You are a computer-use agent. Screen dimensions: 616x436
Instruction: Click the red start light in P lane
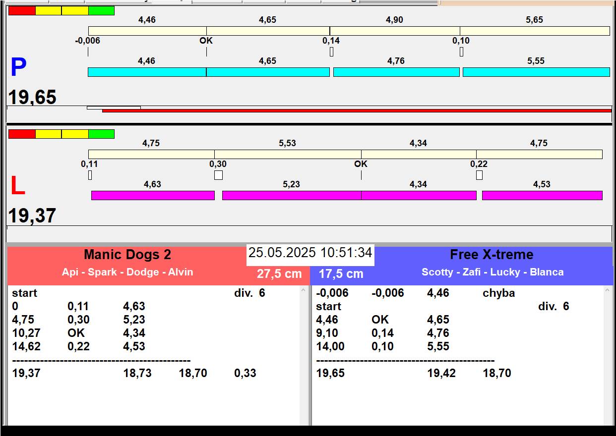pos(22,10)
